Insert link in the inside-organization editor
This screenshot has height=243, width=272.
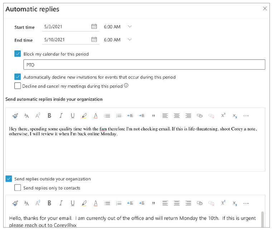[200, 116]
